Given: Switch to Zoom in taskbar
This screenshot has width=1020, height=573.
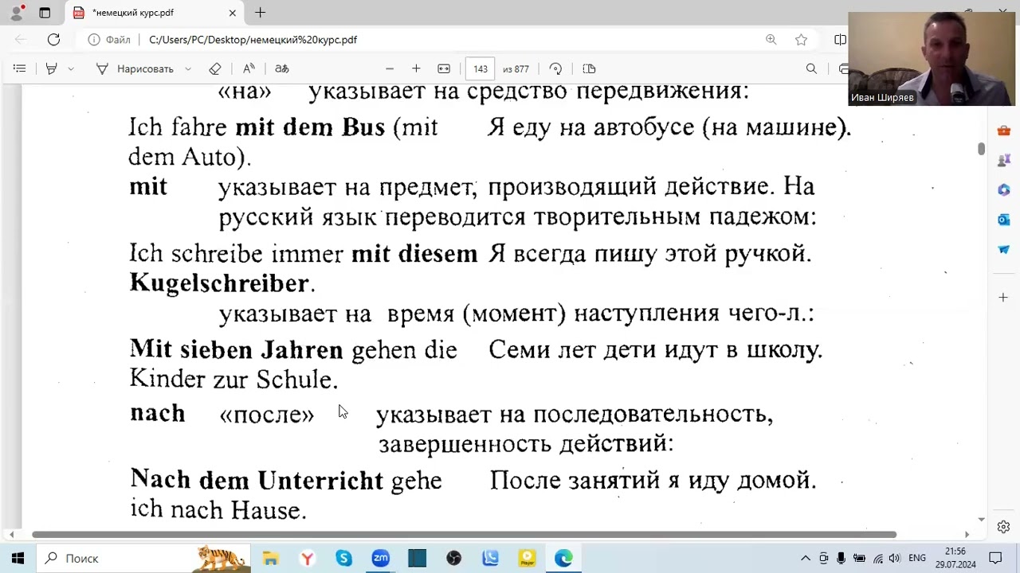Looking at the screenshot, I should pos(380,558).
